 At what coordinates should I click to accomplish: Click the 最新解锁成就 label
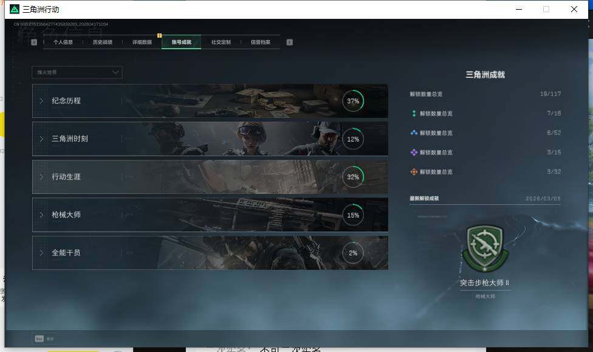(x=424, y=198)
